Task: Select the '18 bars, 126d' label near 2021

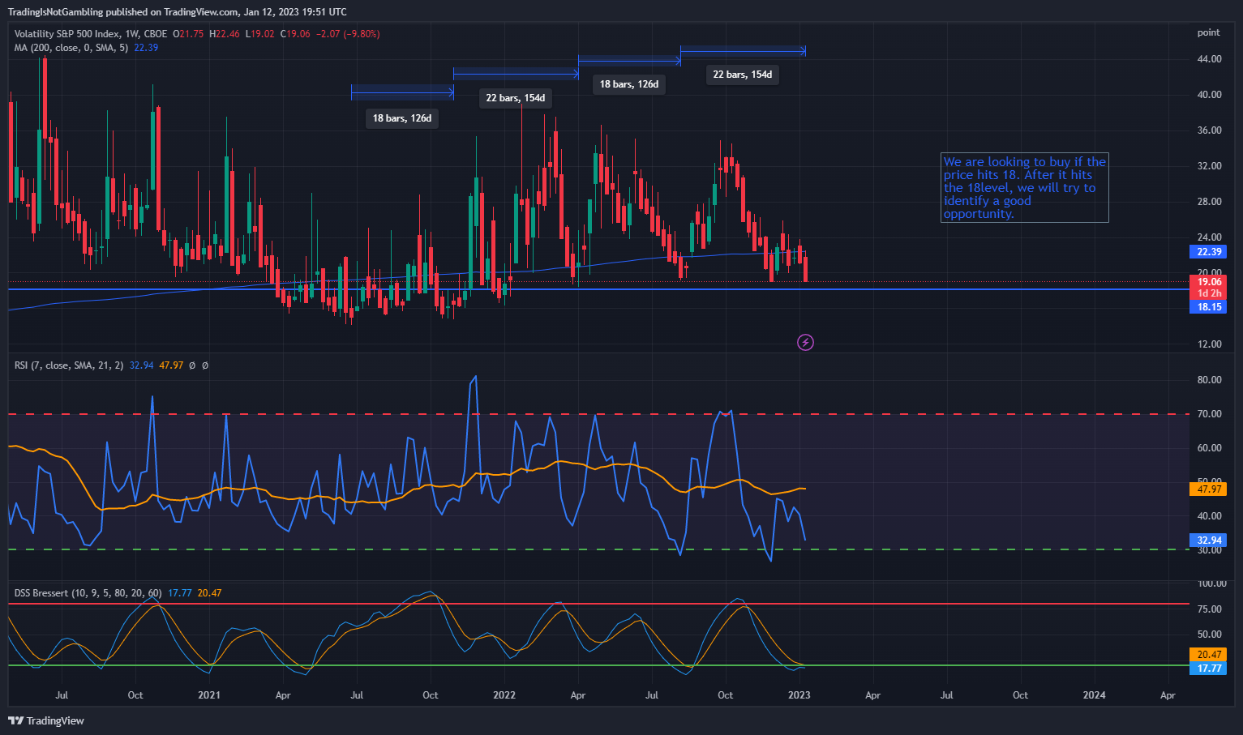Action: click(x=402, y=118)
